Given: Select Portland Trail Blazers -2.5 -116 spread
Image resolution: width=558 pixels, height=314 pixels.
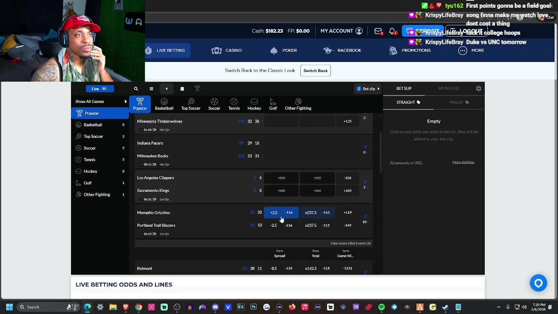Looking at the screenshot, I should point(281,225).
